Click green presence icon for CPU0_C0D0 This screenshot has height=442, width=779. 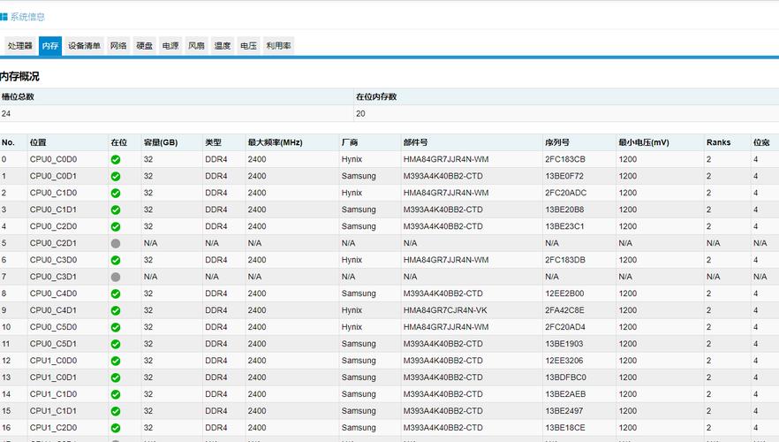point(115,160)
